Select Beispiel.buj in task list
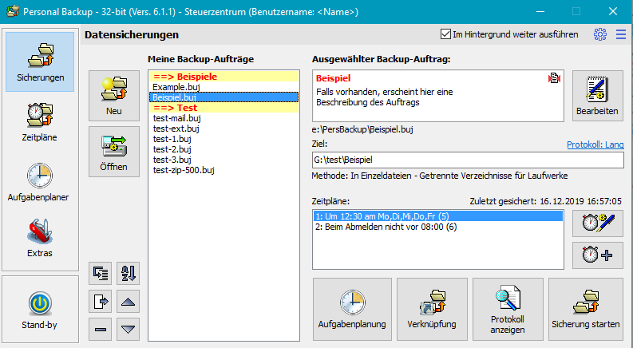633x348 pixels. click(x=224, y=97)
